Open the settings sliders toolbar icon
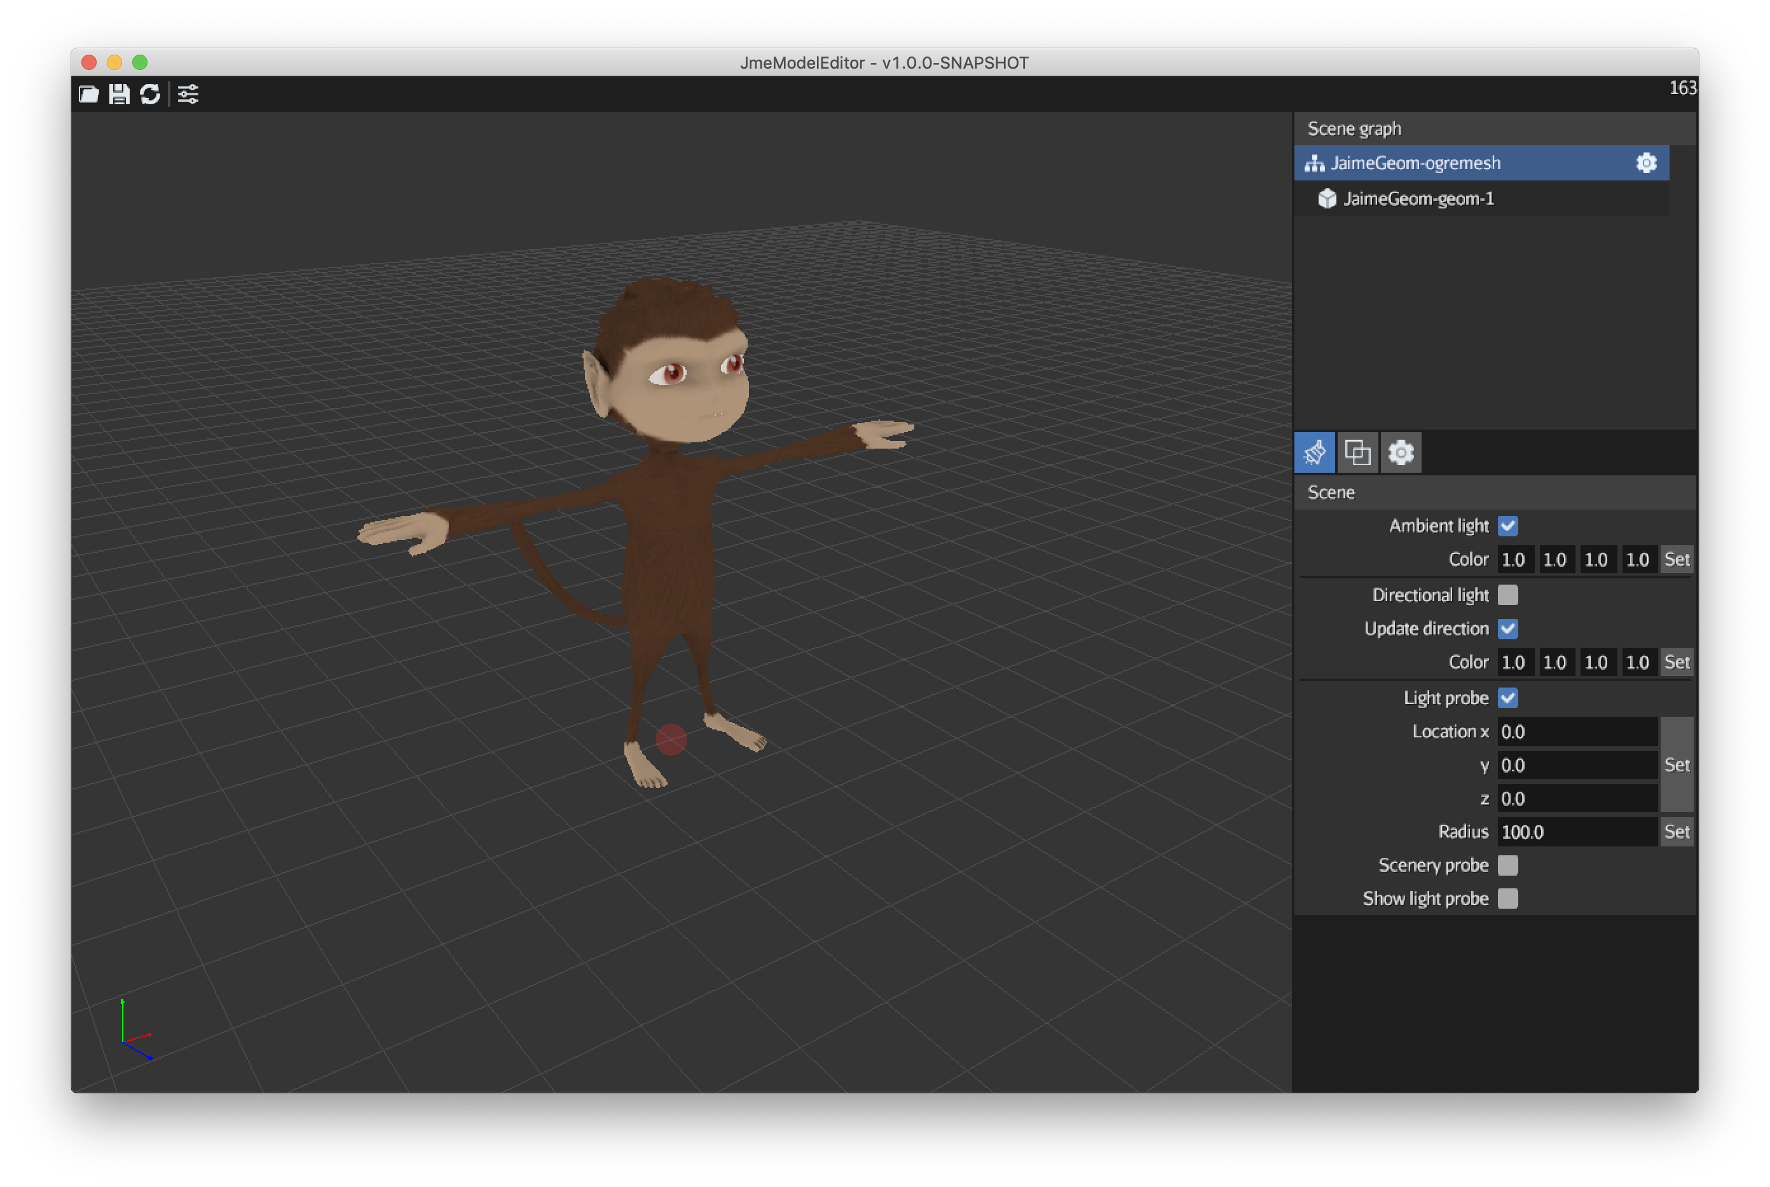1770x1187 pixels. [188, 94]
